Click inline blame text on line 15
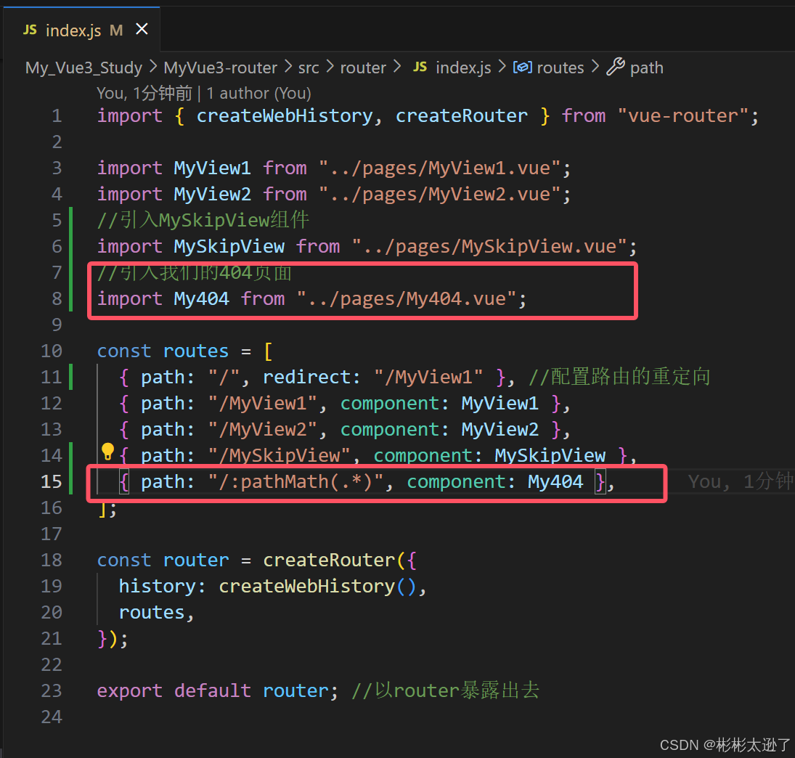This screenshot has height=758, width=795. coord(741,481)
